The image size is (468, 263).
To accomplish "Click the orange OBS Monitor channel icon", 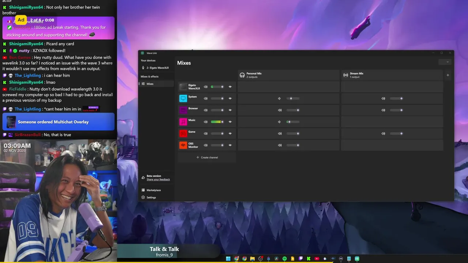I will [183, 145].
